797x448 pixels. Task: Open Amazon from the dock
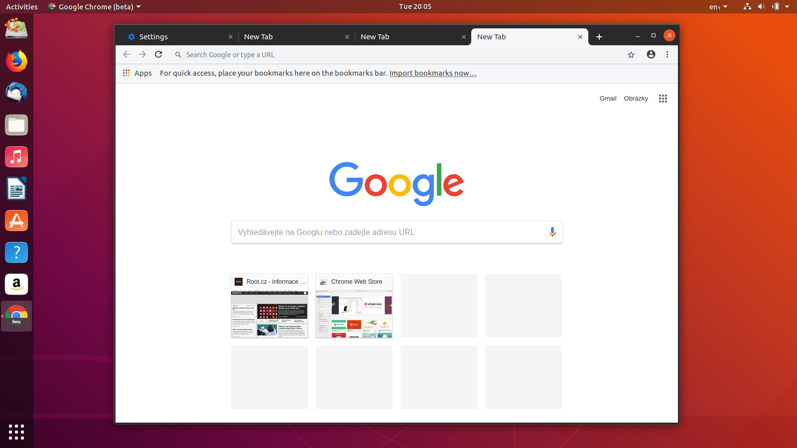pyautogui.click(x=16, y=284)
